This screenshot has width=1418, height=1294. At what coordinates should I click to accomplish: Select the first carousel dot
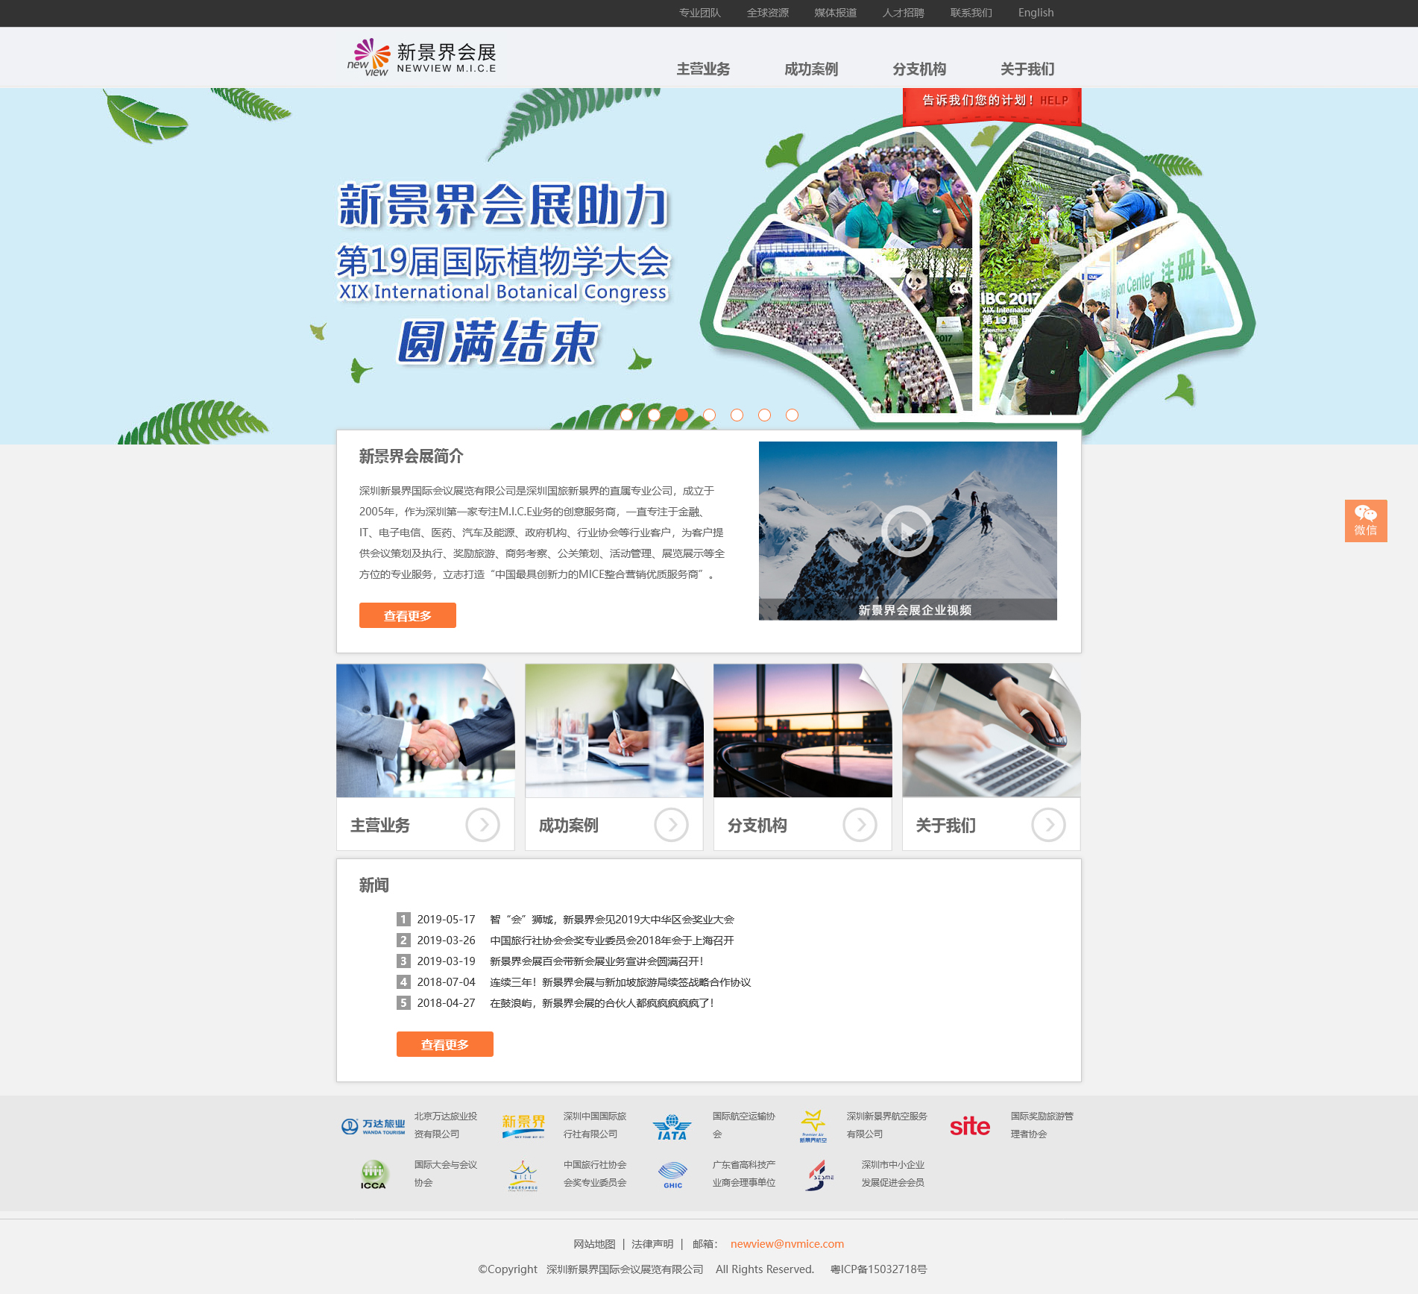pos(626,415)
